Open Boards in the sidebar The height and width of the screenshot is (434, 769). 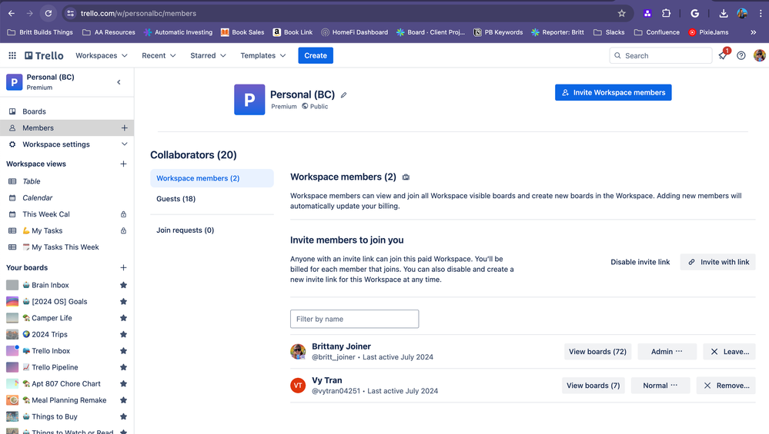pos(67,111)
